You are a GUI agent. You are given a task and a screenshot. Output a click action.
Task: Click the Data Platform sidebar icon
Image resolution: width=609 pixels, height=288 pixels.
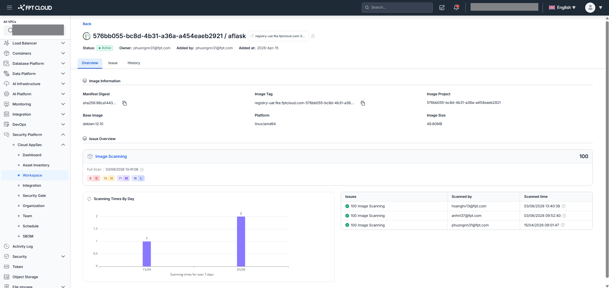pyautogui.click(x=7, y=74)
